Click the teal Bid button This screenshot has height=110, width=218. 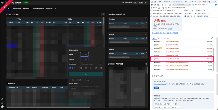[86, 74]
